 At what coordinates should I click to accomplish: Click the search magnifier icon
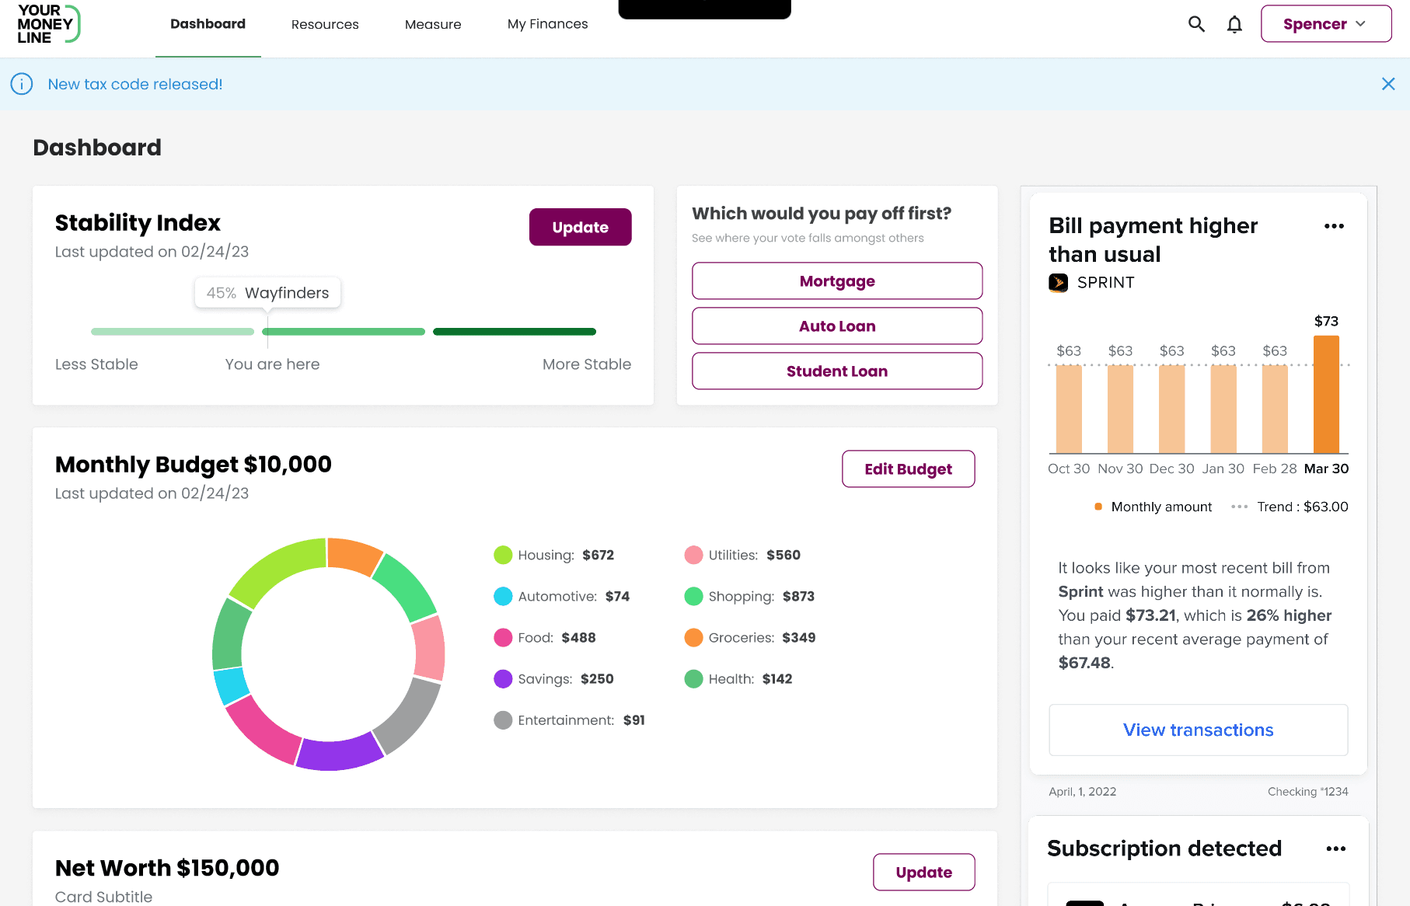coord(1196,24)
